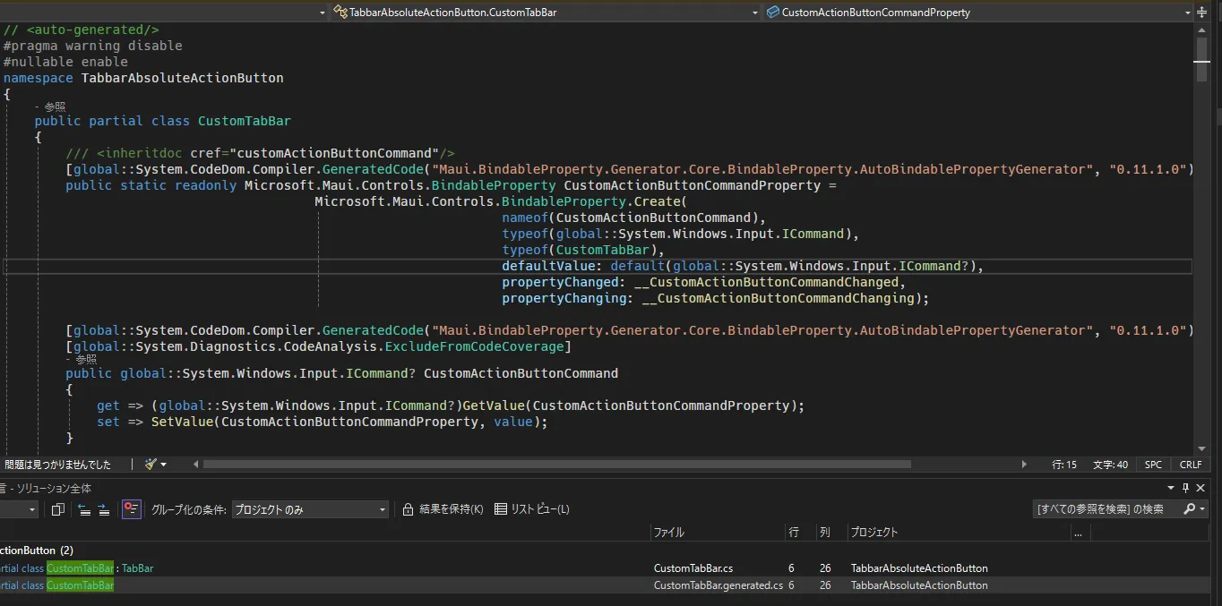This screenshot has width=1222, height=606.
Task: Select the CustomTabBar.cs result row
Action: [611, 568]
